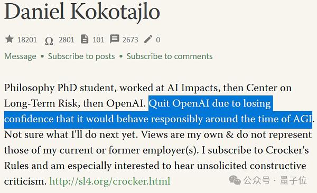Click the pencil wiki edits icon
The height and width of the screenshot is (193, 317).
pos(148,39)
